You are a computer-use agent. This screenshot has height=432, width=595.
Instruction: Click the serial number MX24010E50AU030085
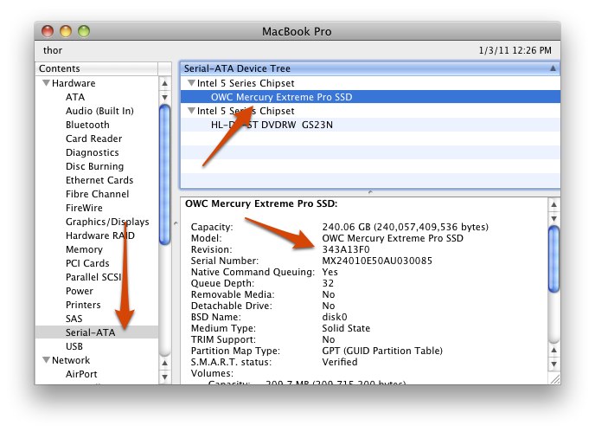click(x=377, y=261)
